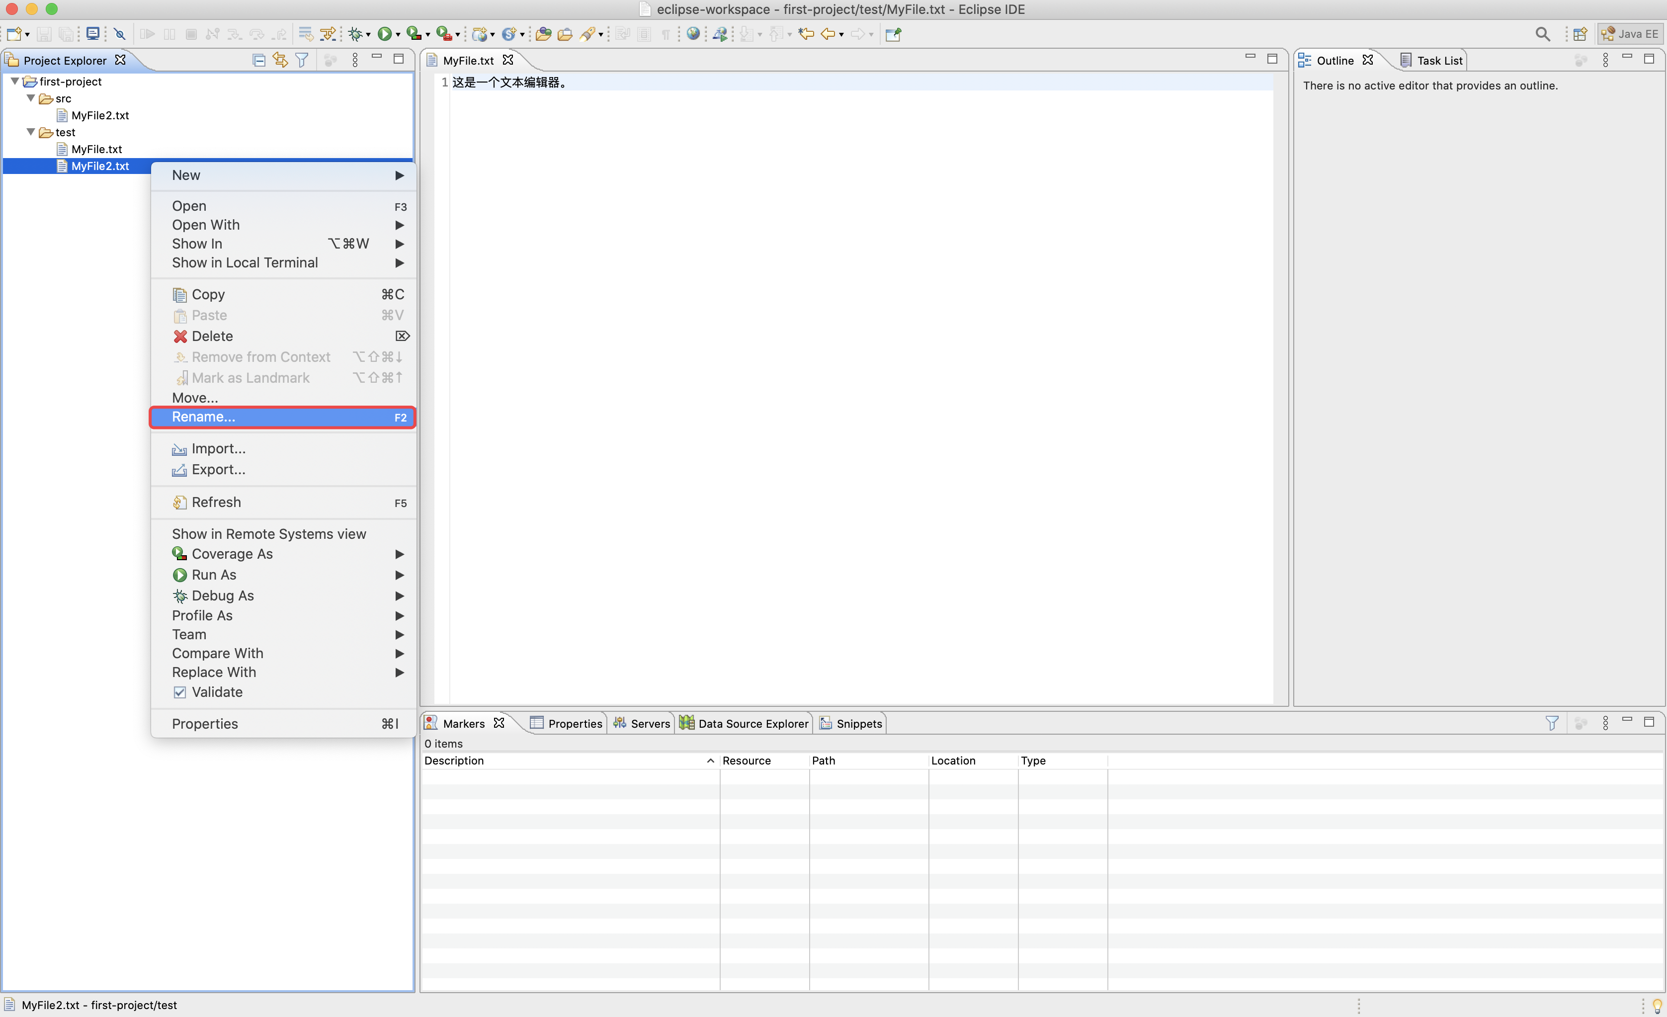
Task: Click the Debug bug icon
Action: (x=355, y=34)
